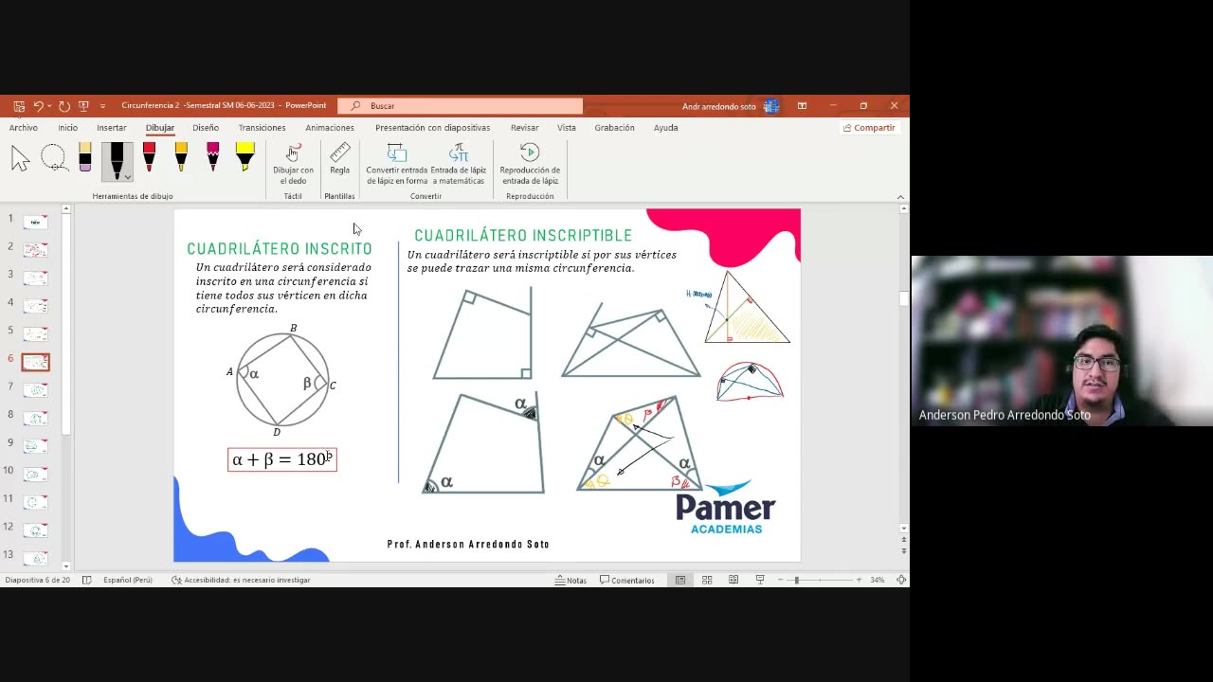1213x682 pixels.
Task: Click the Buscar search box
Action: pos(462,106)
